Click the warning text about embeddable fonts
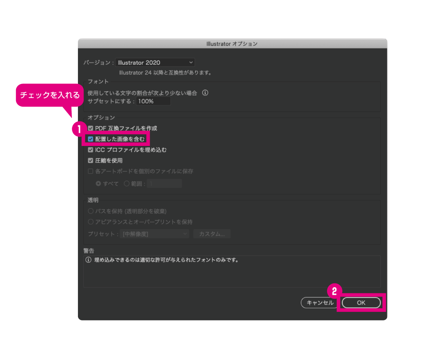Viewport: 427px width, 356px height. [166, 260]
